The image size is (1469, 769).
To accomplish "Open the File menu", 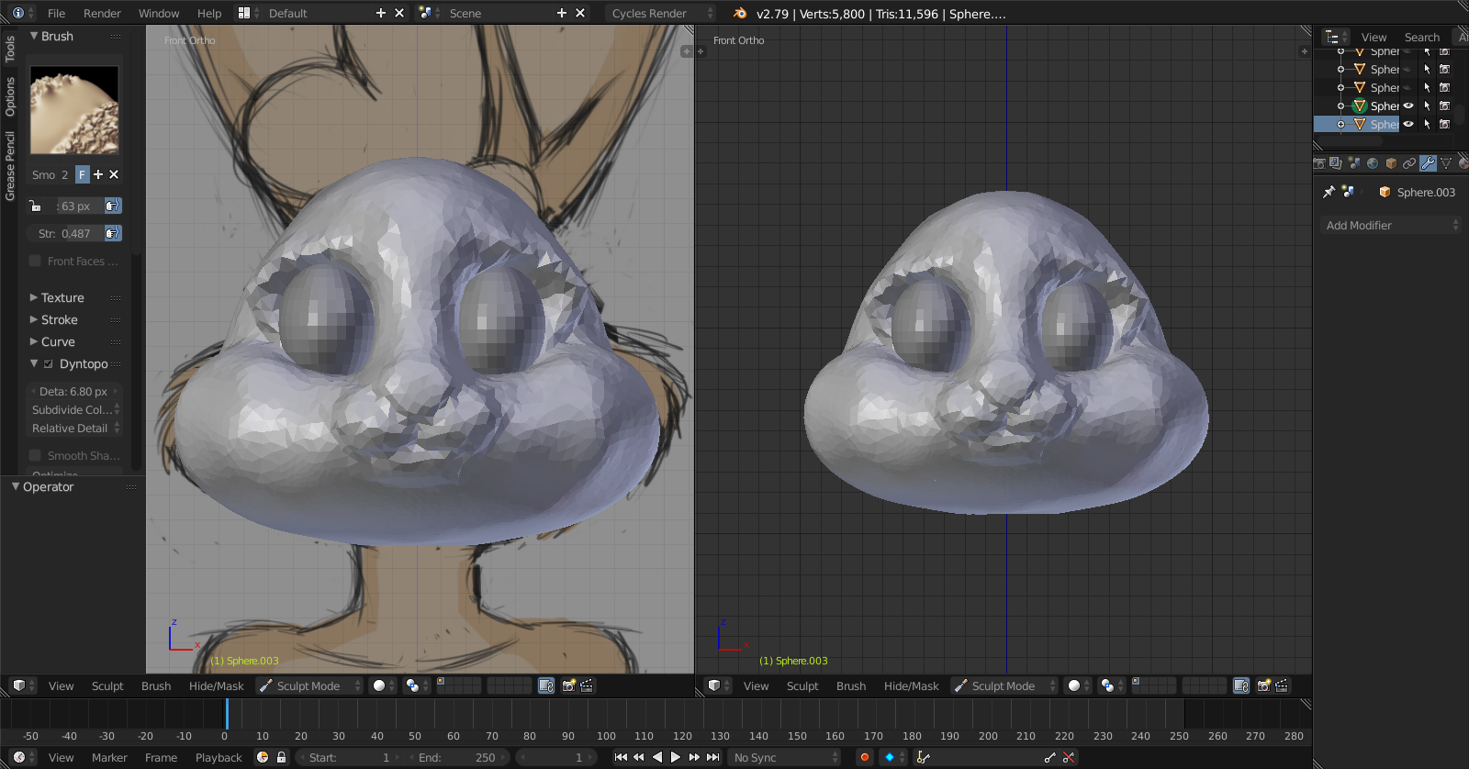I will point(56,13).
